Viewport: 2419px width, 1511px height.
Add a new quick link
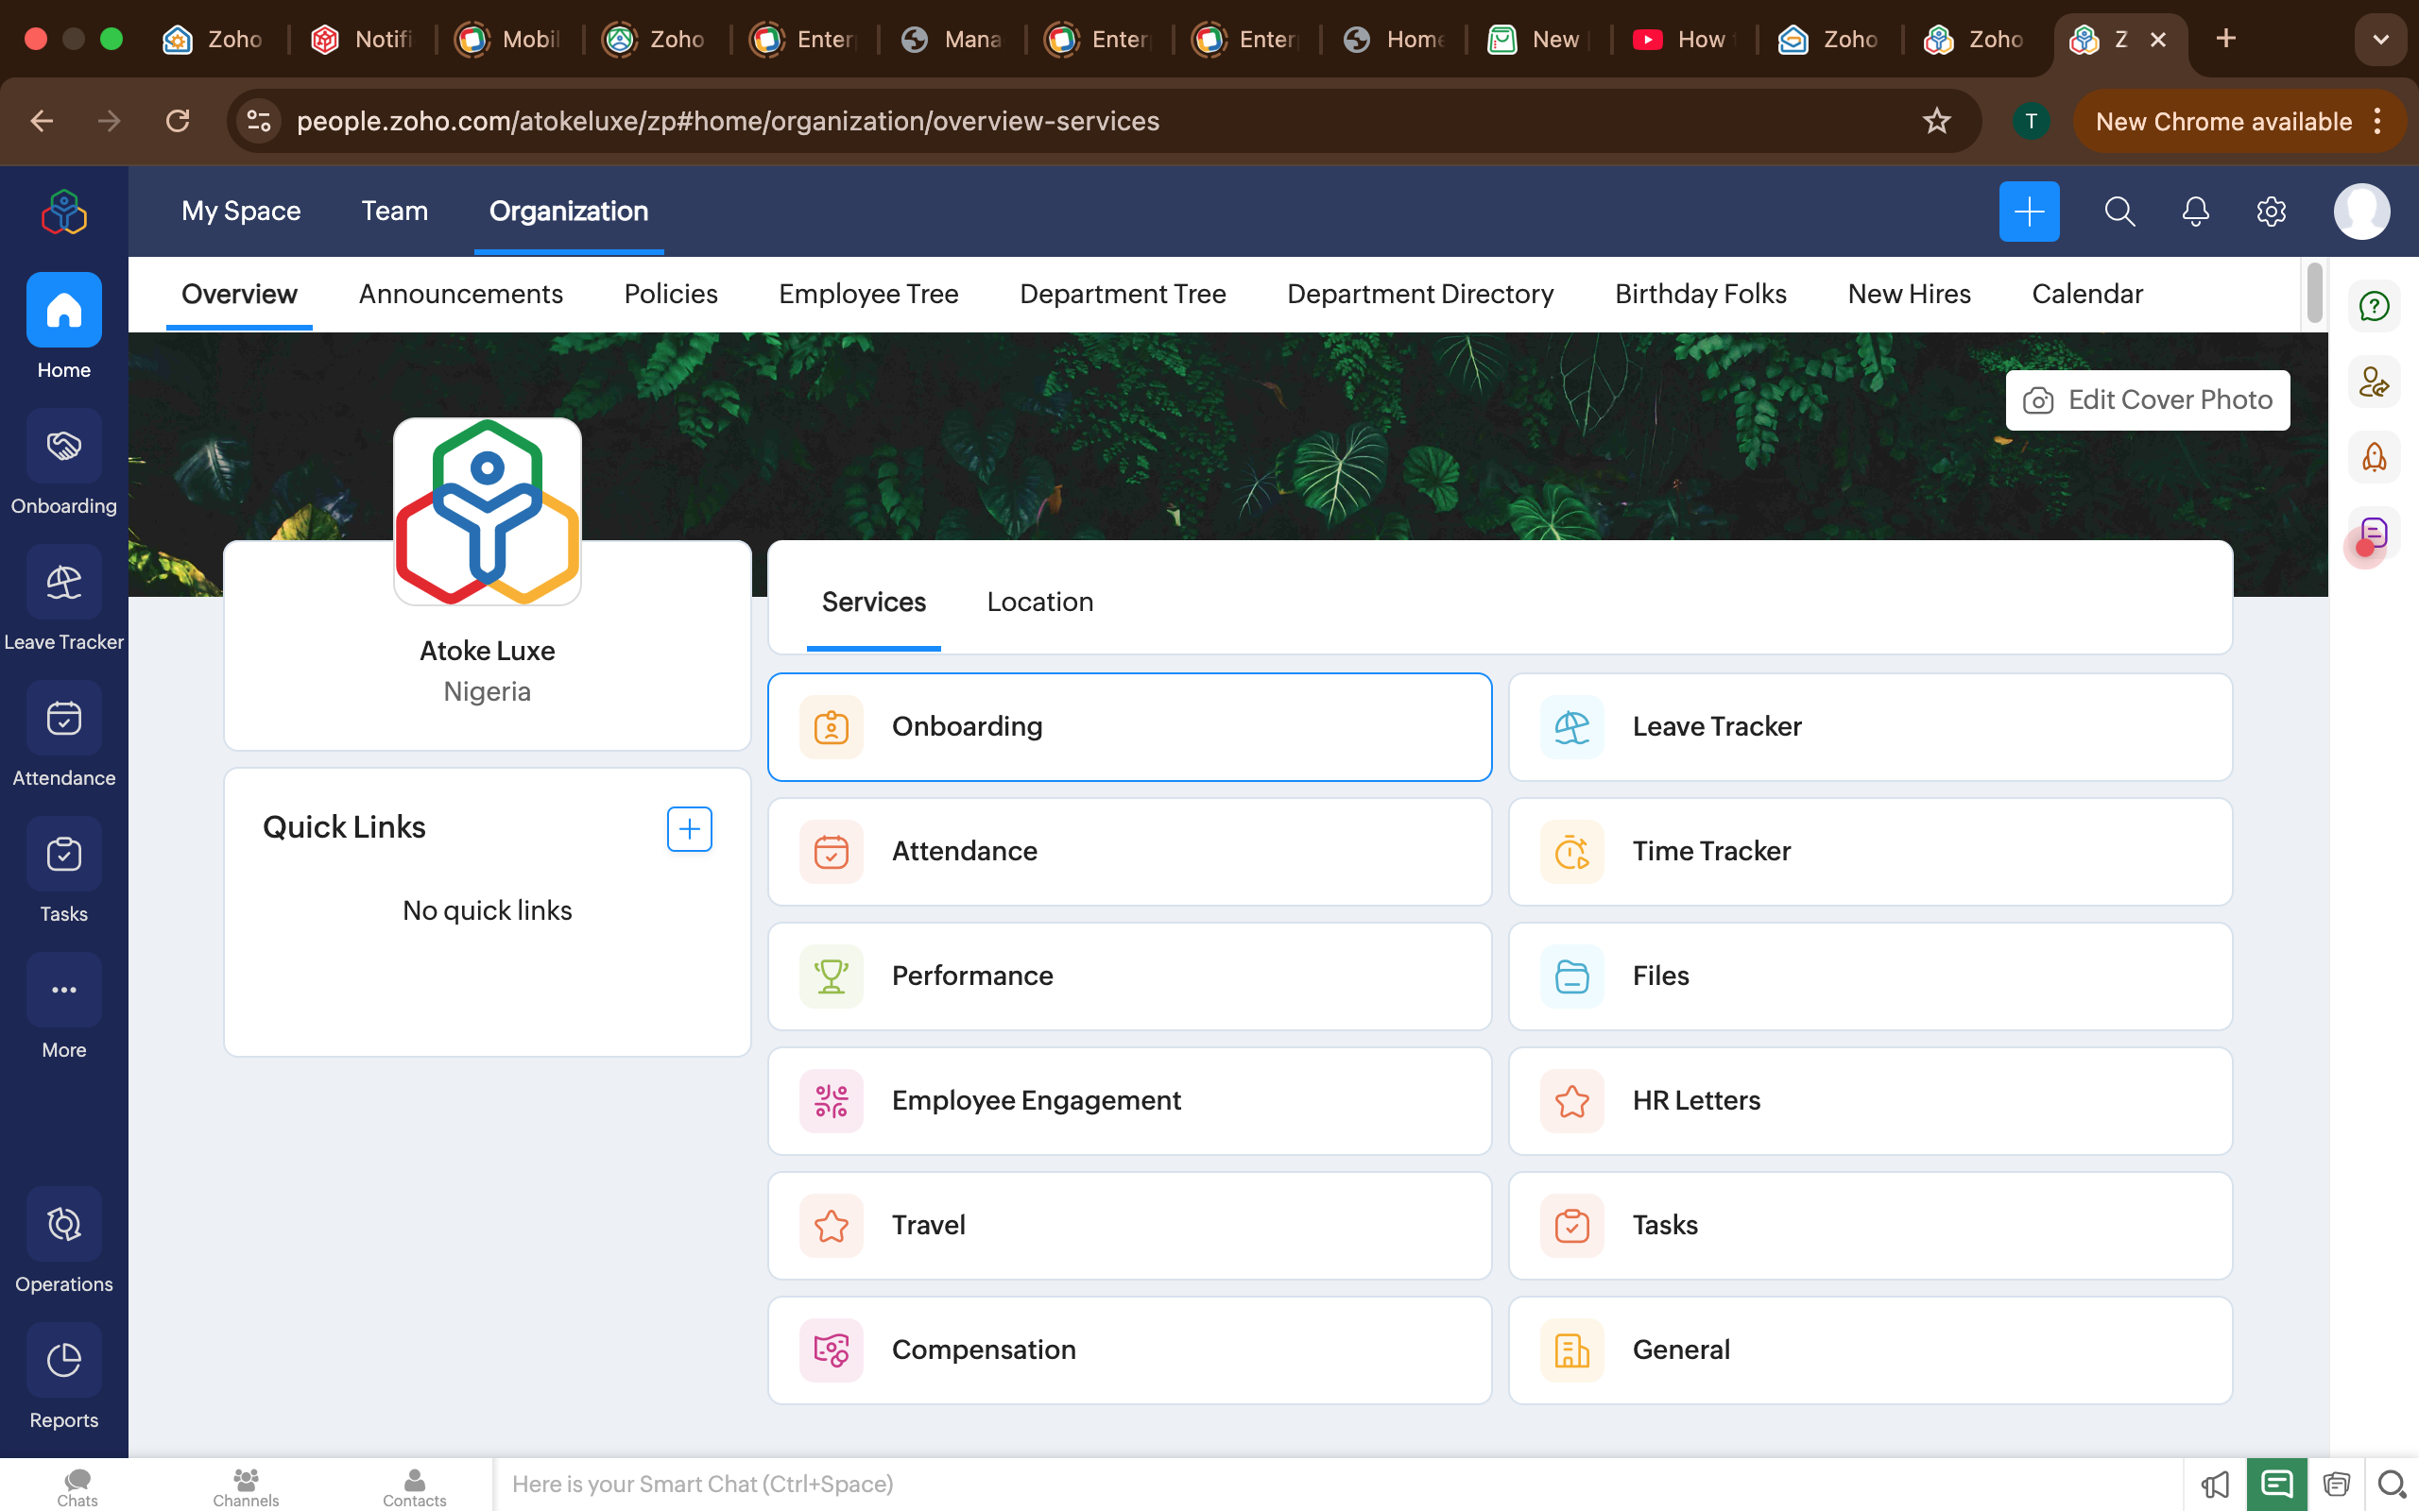689,828
